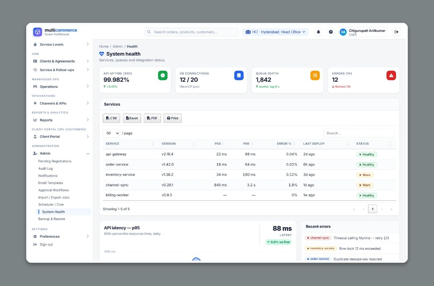Open the help question mark icon
The width and height of the screenshot is (434, 286).
coord(331,32)
